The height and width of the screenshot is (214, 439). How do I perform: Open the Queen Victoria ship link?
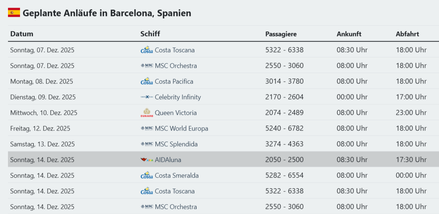click(176, 113)
